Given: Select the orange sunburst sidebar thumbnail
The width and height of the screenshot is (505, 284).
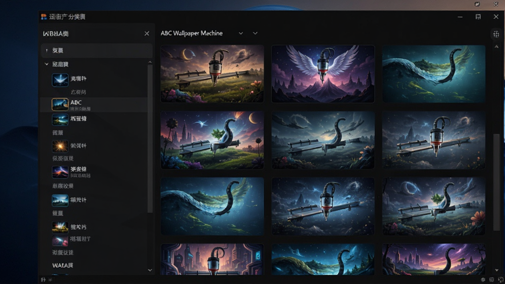Looking at the screenshot, I should click(60, 146).
